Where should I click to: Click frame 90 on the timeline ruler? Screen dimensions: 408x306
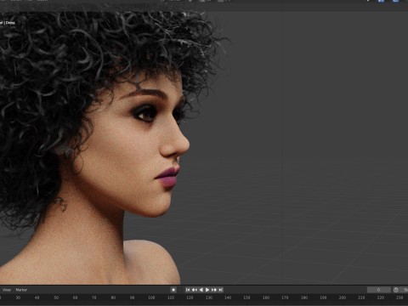[x=133, y=297]
